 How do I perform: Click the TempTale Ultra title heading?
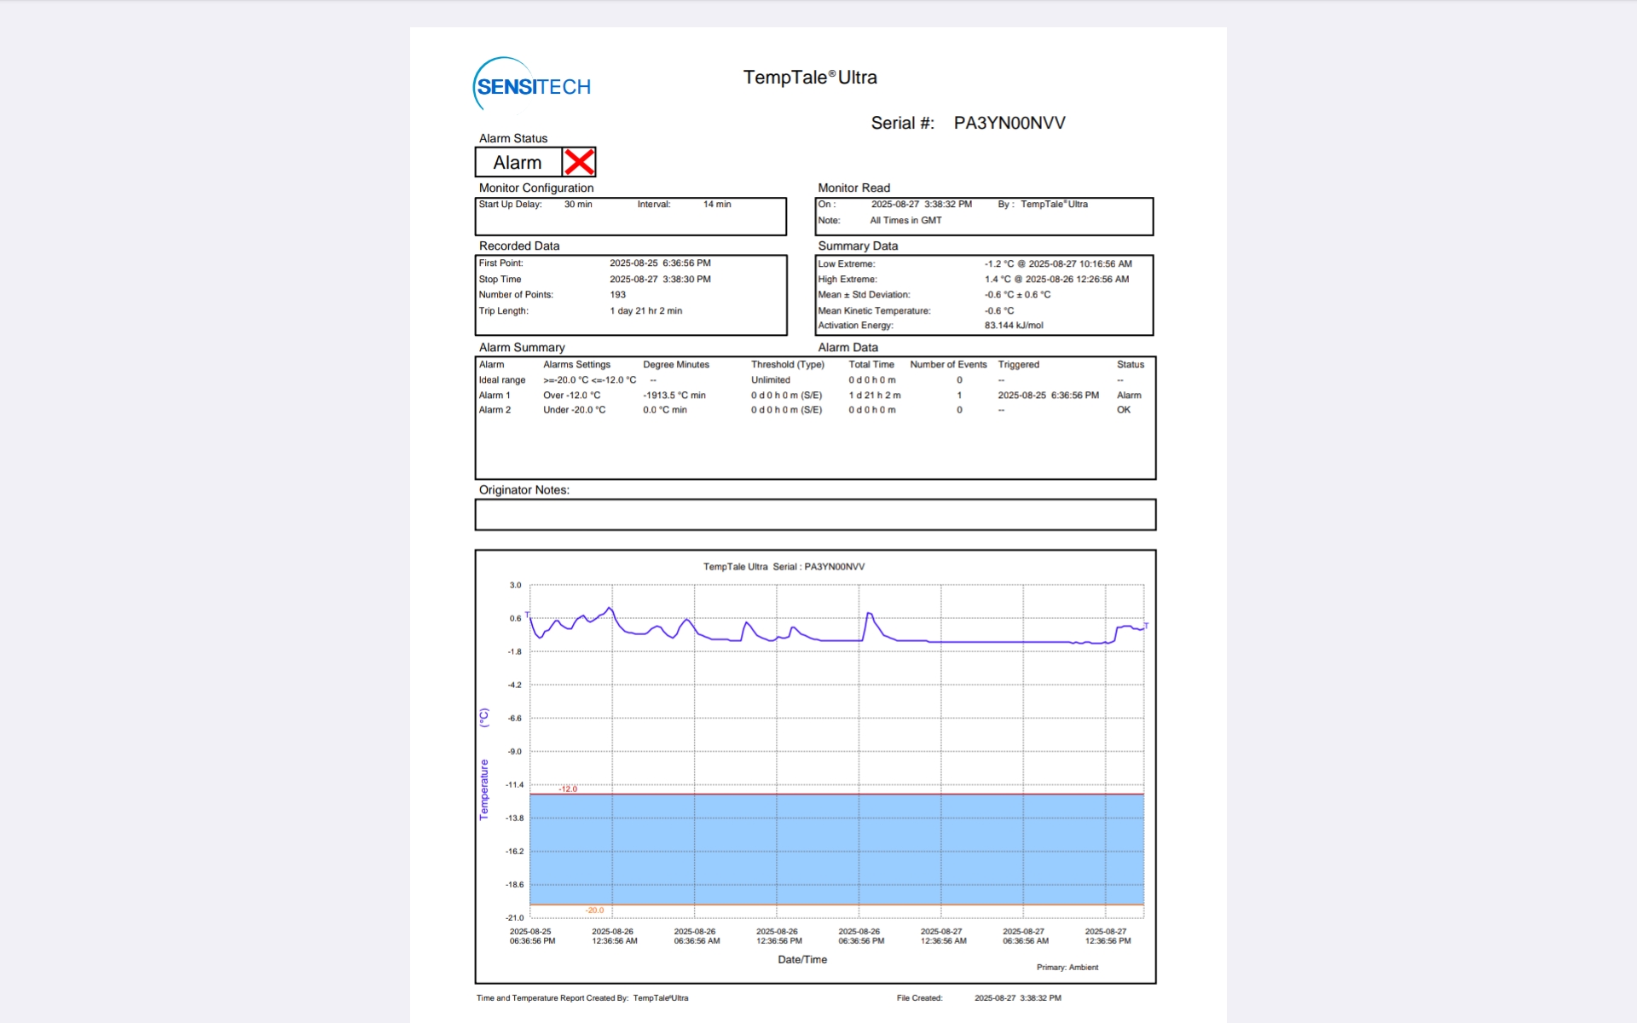pyautogui.click(x=809, y=78)
